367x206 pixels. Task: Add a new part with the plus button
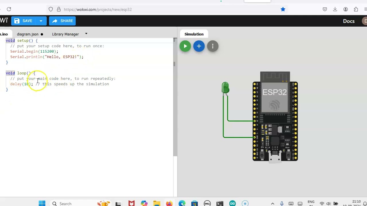pyautogui.click(x=199, y=46)
